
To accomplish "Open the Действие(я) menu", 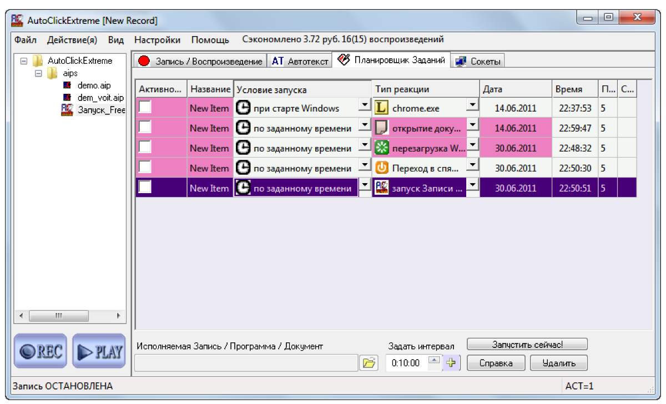I will point(72,40).
